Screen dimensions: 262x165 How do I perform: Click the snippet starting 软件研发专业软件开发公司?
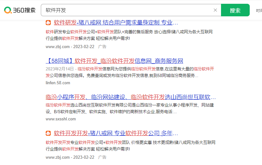(129, 35)
